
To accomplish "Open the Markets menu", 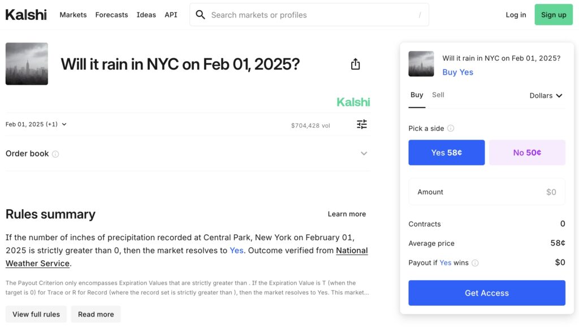I will [73, 15].
